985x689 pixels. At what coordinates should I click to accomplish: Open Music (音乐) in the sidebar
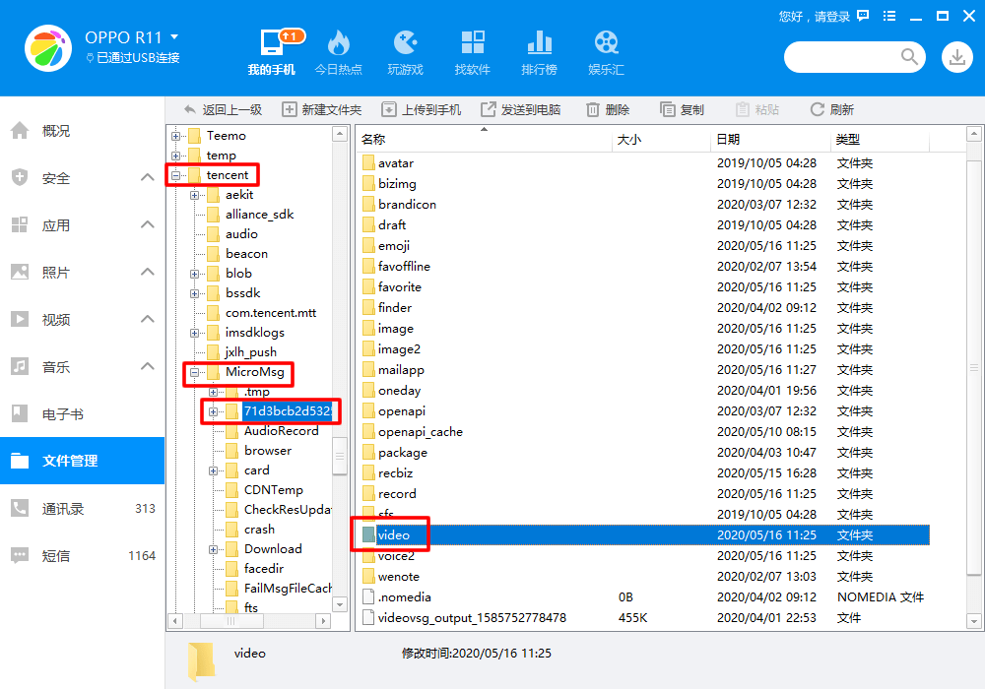[82, 366]
